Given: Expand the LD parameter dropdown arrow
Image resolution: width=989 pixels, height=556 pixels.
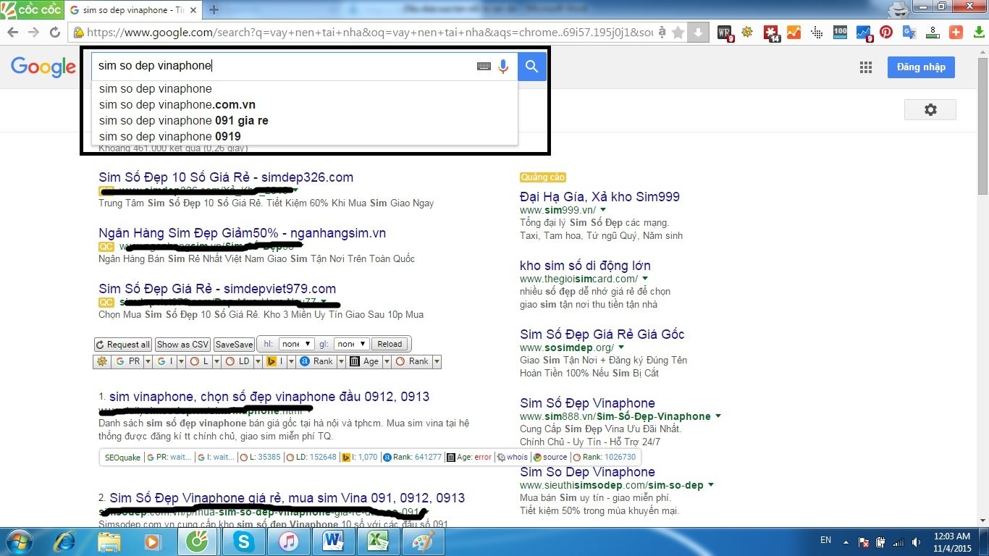Looking at the screenshot, I should coord(256,361).
